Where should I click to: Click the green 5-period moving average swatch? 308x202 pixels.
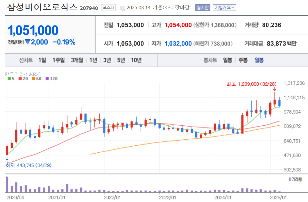tap(9, 79)
